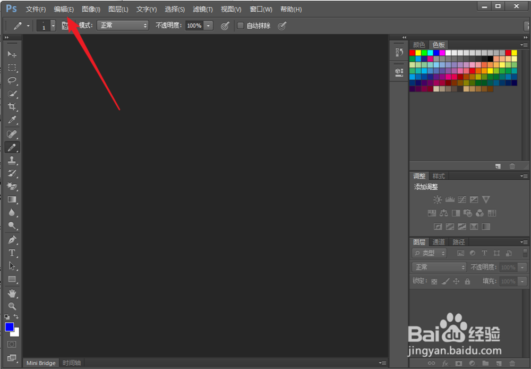531x369 pixels.
Task: Open the 文件(F) menu
Action: 36,9
